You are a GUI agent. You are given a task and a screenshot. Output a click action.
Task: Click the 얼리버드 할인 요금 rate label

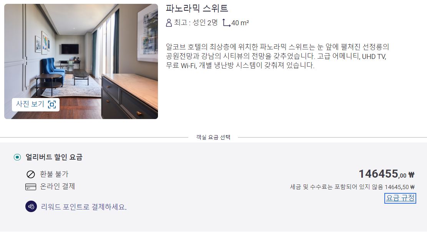click(x=54, y=157)
